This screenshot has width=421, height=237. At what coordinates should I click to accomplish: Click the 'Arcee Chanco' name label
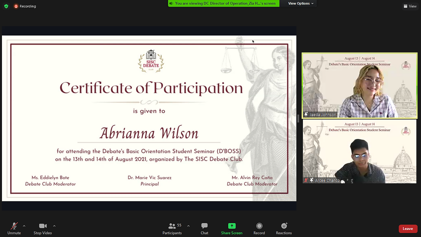tap(327, 180)
